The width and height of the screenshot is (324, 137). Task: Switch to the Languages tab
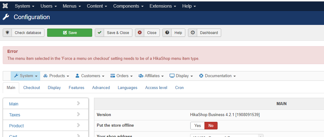127,88
